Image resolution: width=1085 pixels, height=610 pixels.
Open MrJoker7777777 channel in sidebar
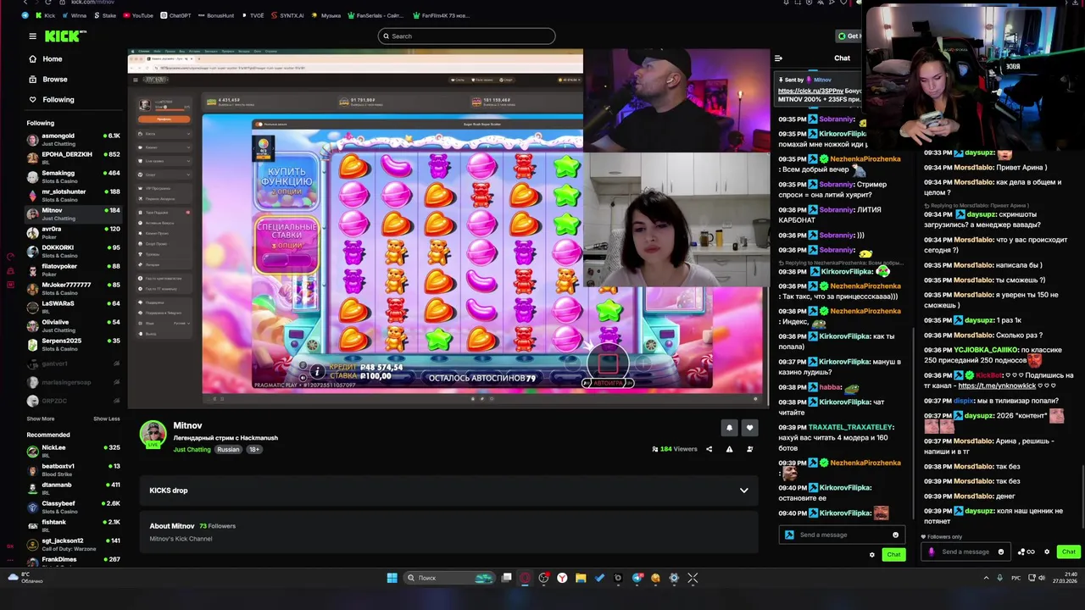(72, 289)
